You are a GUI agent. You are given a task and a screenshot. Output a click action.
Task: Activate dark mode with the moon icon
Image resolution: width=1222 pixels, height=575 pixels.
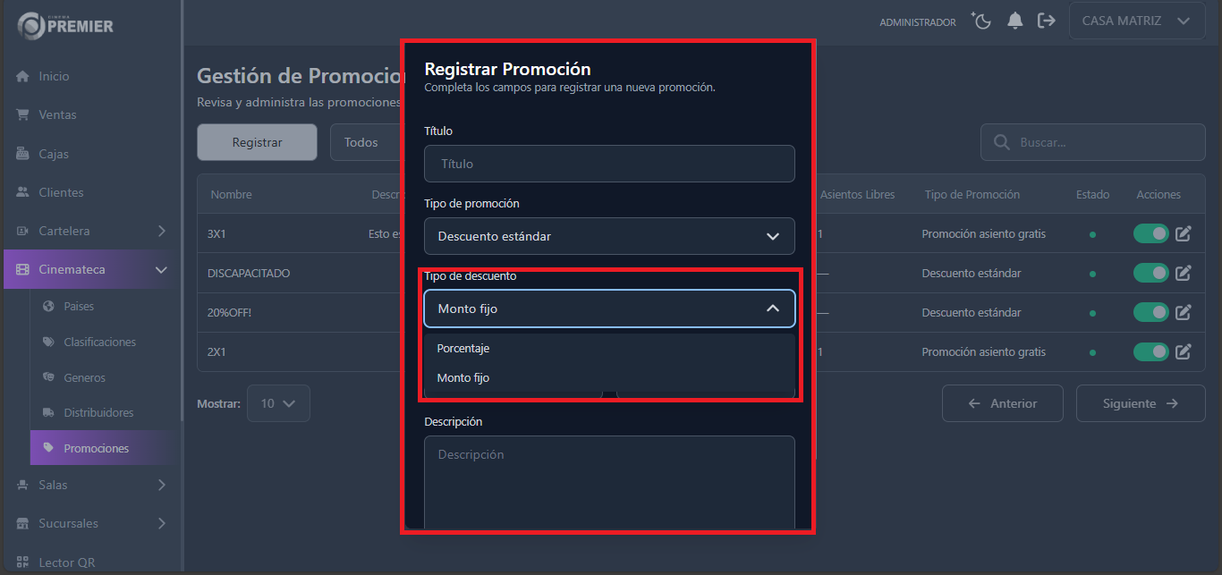click(981, 20)
